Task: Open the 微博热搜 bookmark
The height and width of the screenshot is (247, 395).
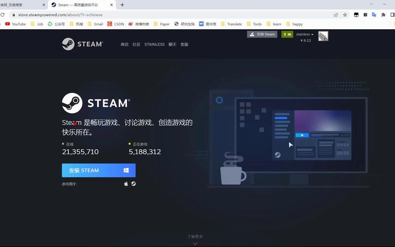Action: click(x=139, y=24)
